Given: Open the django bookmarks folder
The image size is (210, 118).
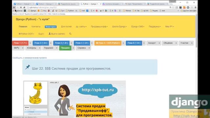Looking at the screenshot, I should [x=32, y=10].
